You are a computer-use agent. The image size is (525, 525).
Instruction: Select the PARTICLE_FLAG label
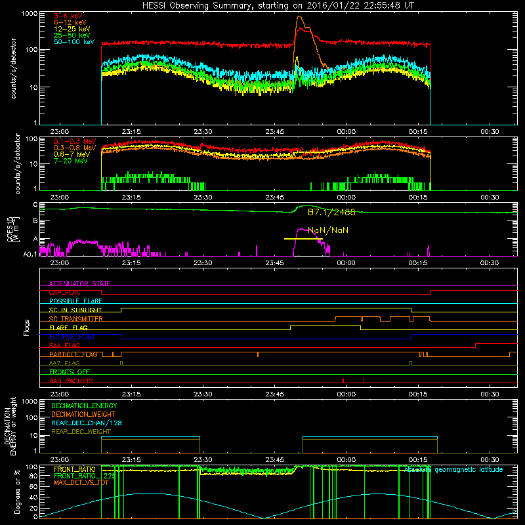click(x=73, y=354)
